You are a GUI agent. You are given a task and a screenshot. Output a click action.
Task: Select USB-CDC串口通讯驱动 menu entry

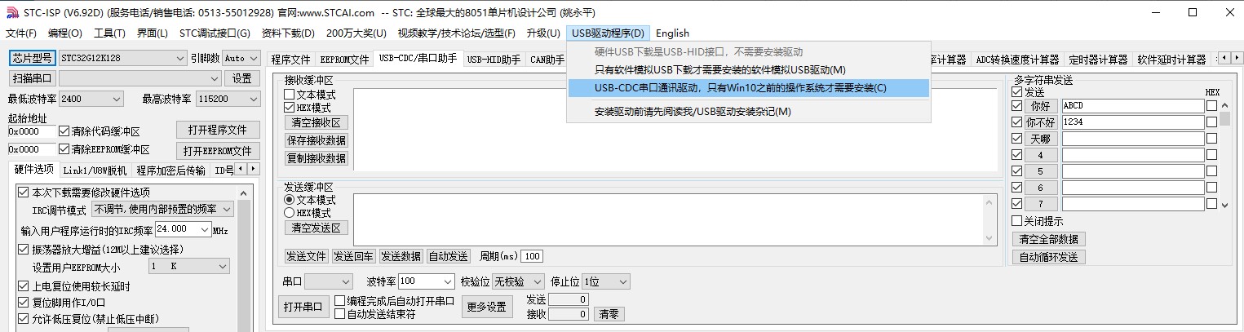click(748, 88)
